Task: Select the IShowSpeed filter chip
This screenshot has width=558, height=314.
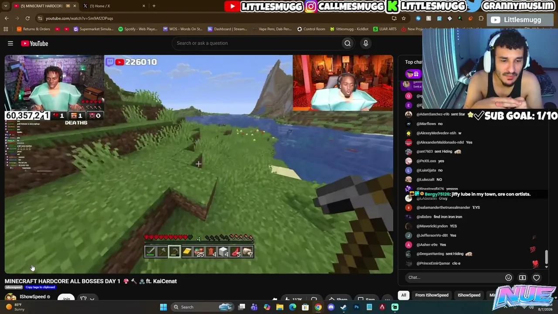Action: (469, 295)
